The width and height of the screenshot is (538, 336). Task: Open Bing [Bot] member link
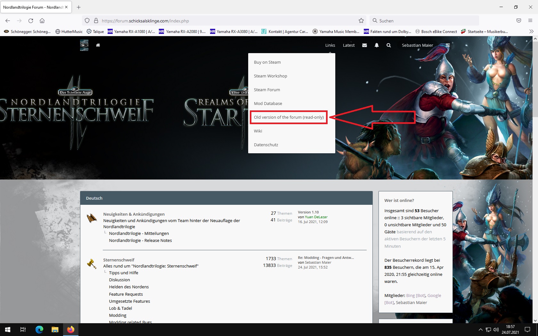point(416,295)
